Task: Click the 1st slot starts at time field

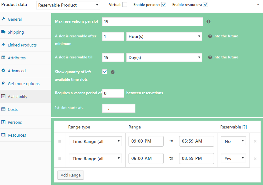Action: (x=118, y=108)
